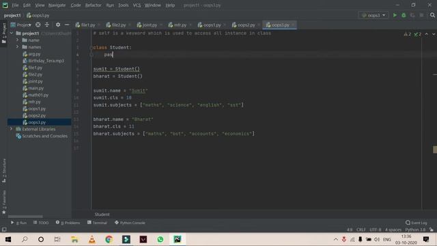Screen dimensions: 437x246
Task: Hide the Project panel with minus icon
Action: click(67, 25)
